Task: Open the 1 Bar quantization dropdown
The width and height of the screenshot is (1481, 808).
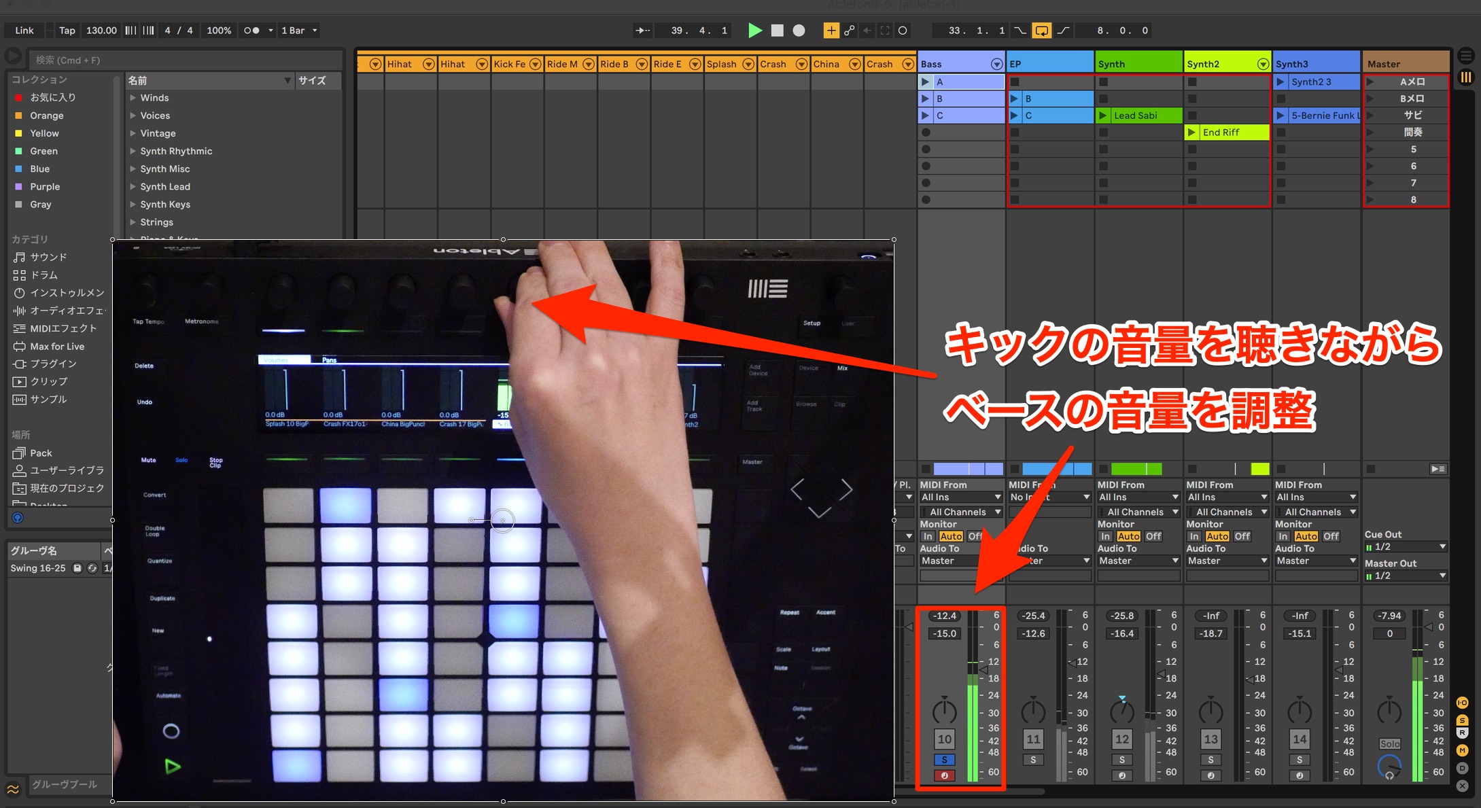Action: point(299,31)
